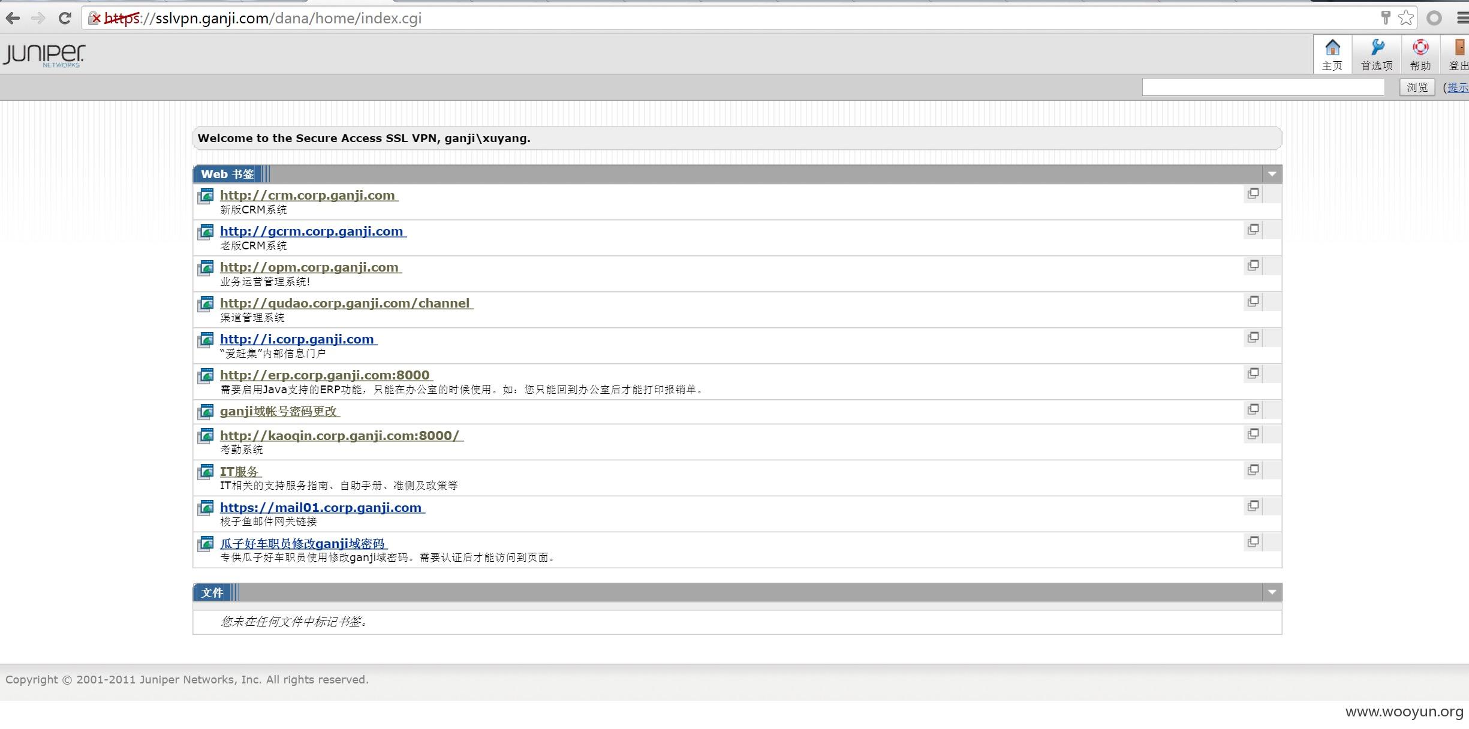The height and width of the screenshot is (729, 1469).
Task: Click the welcome message text
Action: pyautogui.click(x=364, y=138)
